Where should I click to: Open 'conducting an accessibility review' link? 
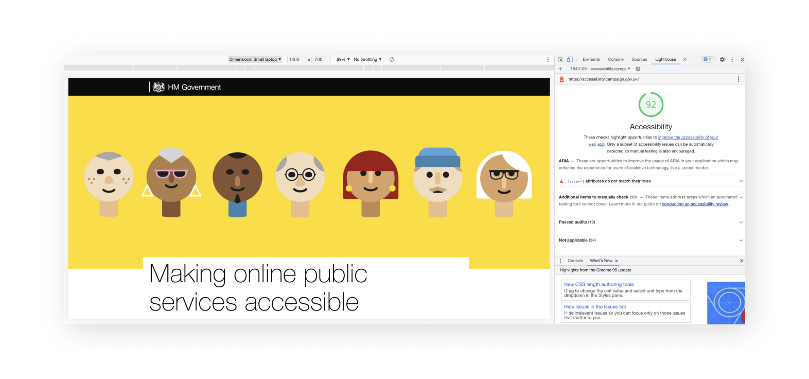coord(695,204)
